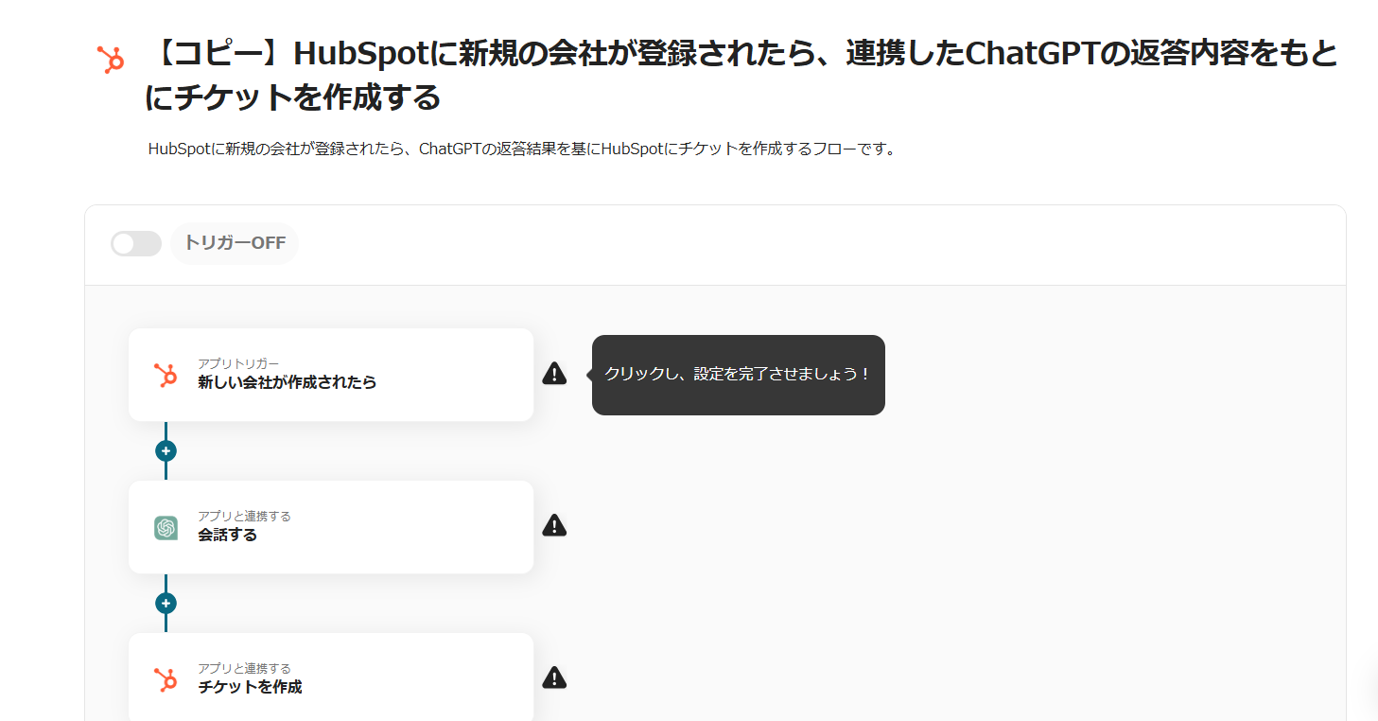Image resolution: width=1378 pixels, height=721 pixels.
Task: Click HubSpot icon in 新しい会社が作成されたら card
Action: pyautogui.click(x=166, y=375)
